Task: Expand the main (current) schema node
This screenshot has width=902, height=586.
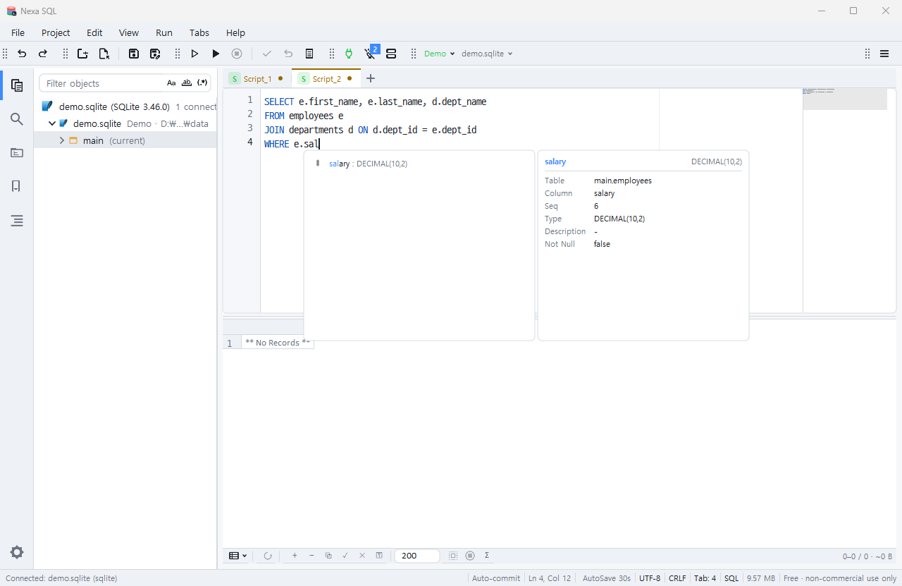Action: point(62,140)
